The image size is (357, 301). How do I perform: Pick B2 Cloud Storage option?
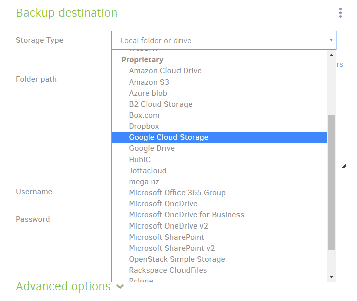tap(160, 104)
